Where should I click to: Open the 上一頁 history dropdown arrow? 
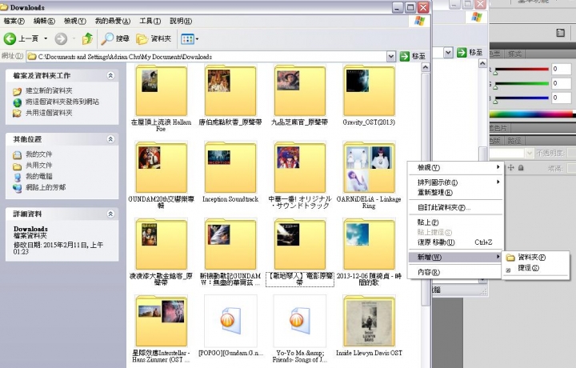click(x=46, y=38)
